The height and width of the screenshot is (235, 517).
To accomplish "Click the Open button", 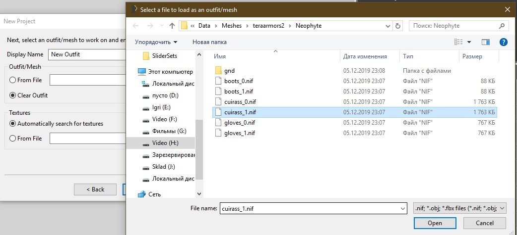I will click(x=435, y=223).
